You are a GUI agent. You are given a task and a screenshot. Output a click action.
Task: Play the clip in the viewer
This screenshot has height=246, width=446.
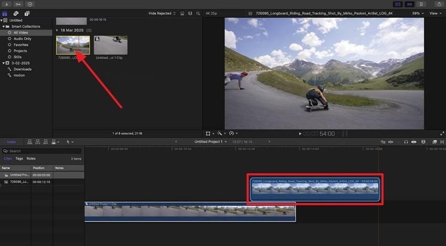[300, 133]
